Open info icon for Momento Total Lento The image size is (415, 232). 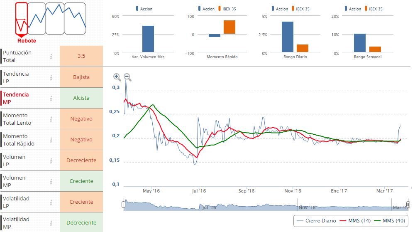click(51, 119)
